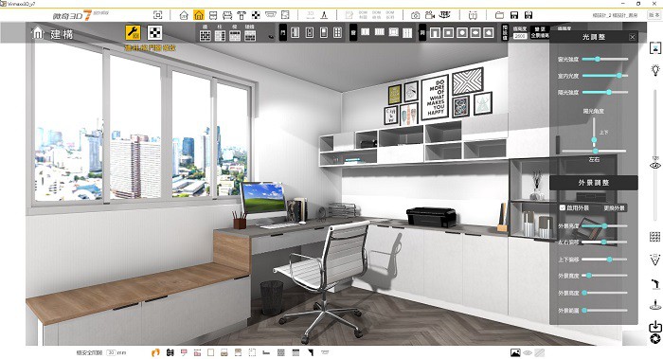Click the landscape image icon in bottom bar
Viewport: 663px width, 359px height.
515,352
